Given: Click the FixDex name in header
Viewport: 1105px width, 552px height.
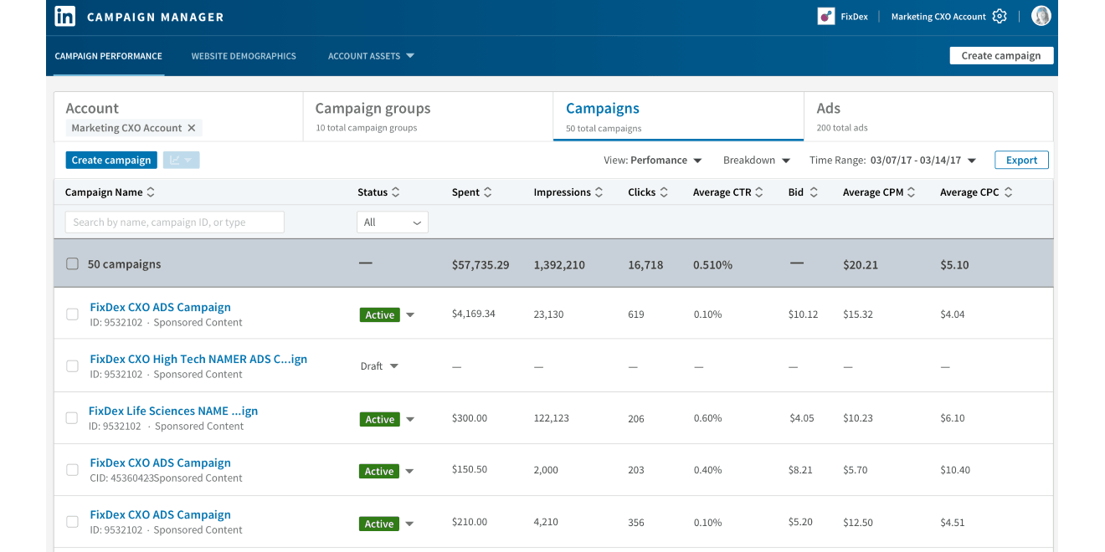Looking at the screenshot, I should pyautogui.click(x=854, y=17).
